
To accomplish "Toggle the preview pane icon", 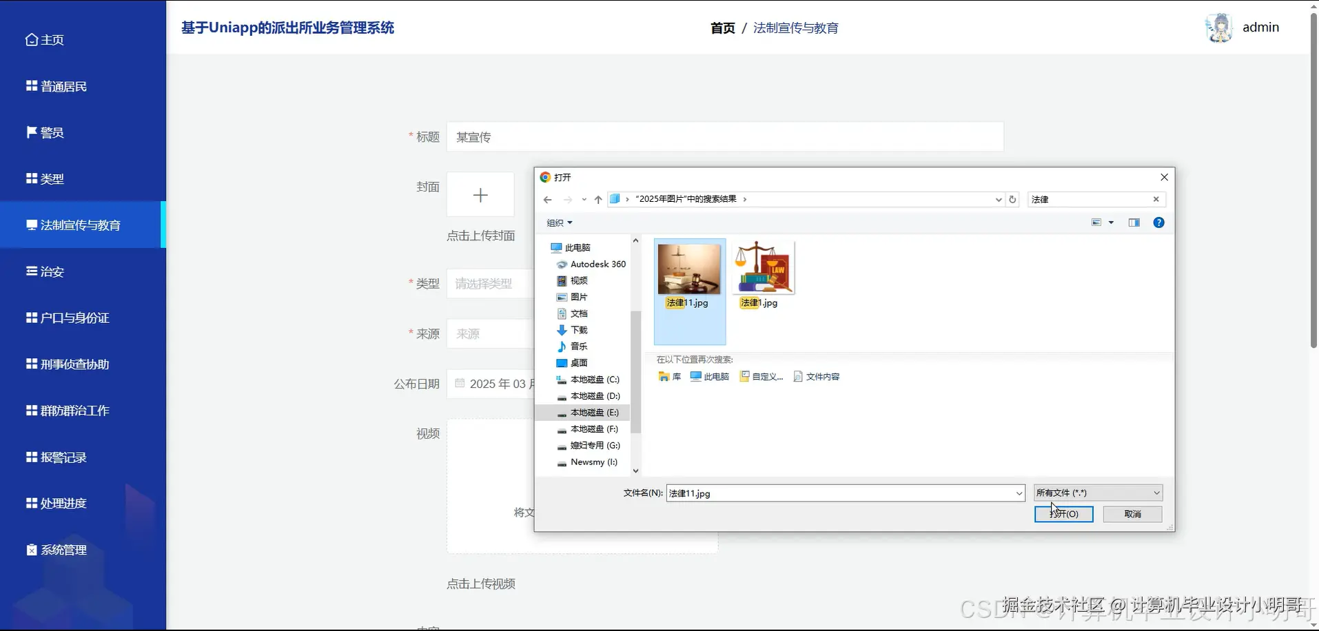I will pyautogui.click(x=1132, y=222).
